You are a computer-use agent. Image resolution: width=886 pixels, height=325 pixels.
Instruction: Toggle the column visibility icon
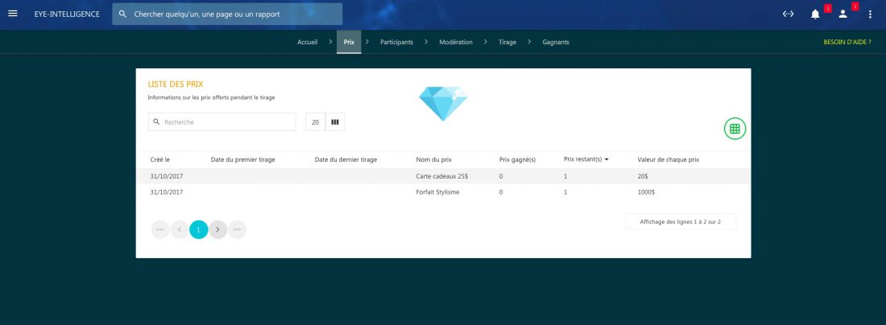point(335,122)
